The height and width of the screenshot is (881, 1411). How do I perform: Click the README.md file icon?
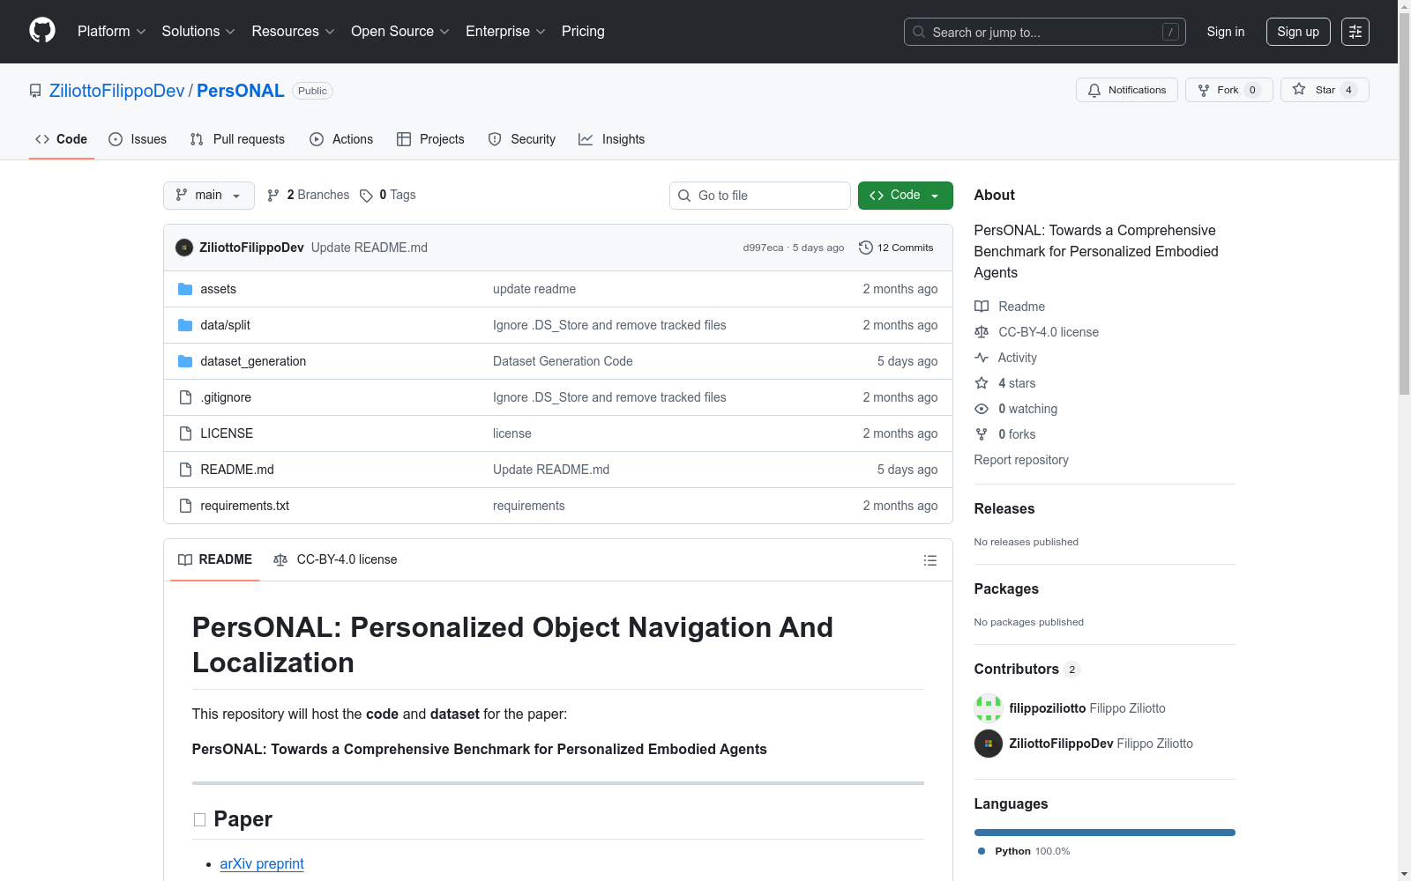(185, 470)
